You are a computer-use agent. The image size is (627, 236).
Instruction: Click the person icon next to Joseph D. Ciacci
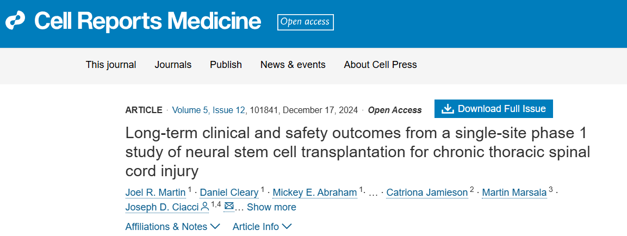coord(205,207)
